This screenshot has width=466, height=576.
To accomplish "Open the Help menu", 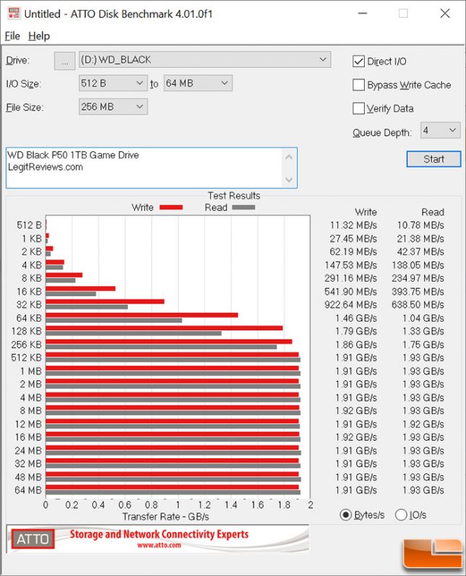I will [39, 36].
